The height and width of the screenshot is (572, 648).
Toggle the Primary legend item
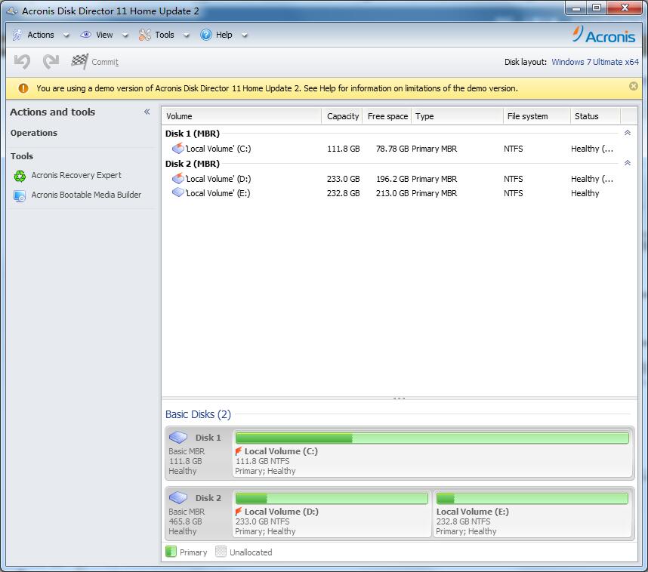coord(171,552)
